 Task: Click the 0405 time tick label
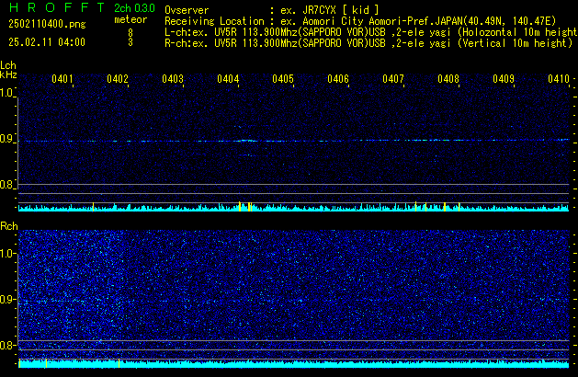pyautogui.click(x=283, y=79)
